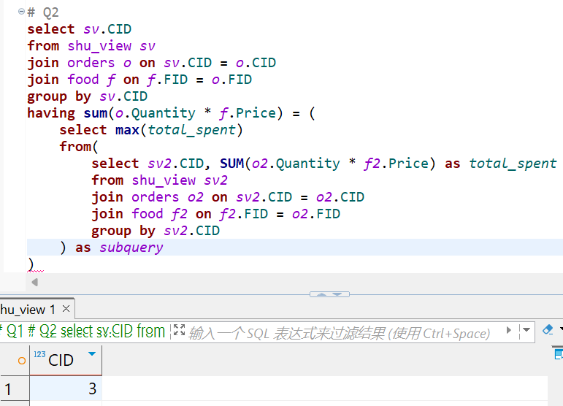
Task: Click the orange circle row-header icon
Action: [21, 361]
